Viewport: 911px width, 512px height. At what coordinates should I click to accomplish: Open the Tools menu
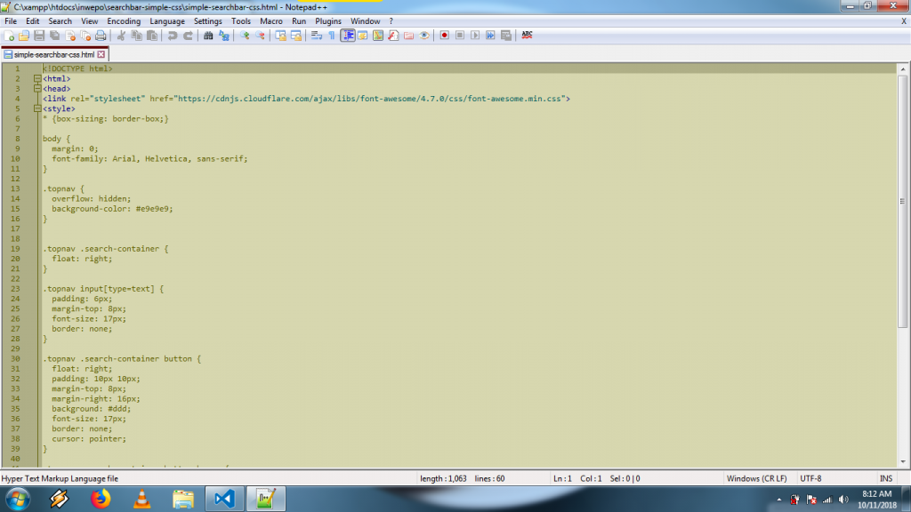point(240,21)
